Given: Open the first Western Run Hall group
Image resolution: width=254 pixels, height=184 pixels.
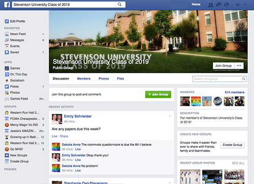Looking at the screenshot, I should click(24, 112).
